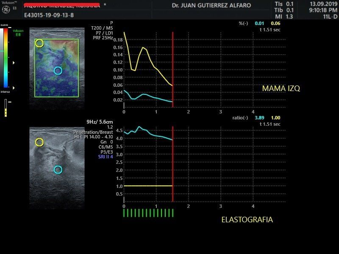The width and height of the screenshot is (339, 254).
Task: Click the ELASTOGRAFIA annotation
Action: [247, 220]
